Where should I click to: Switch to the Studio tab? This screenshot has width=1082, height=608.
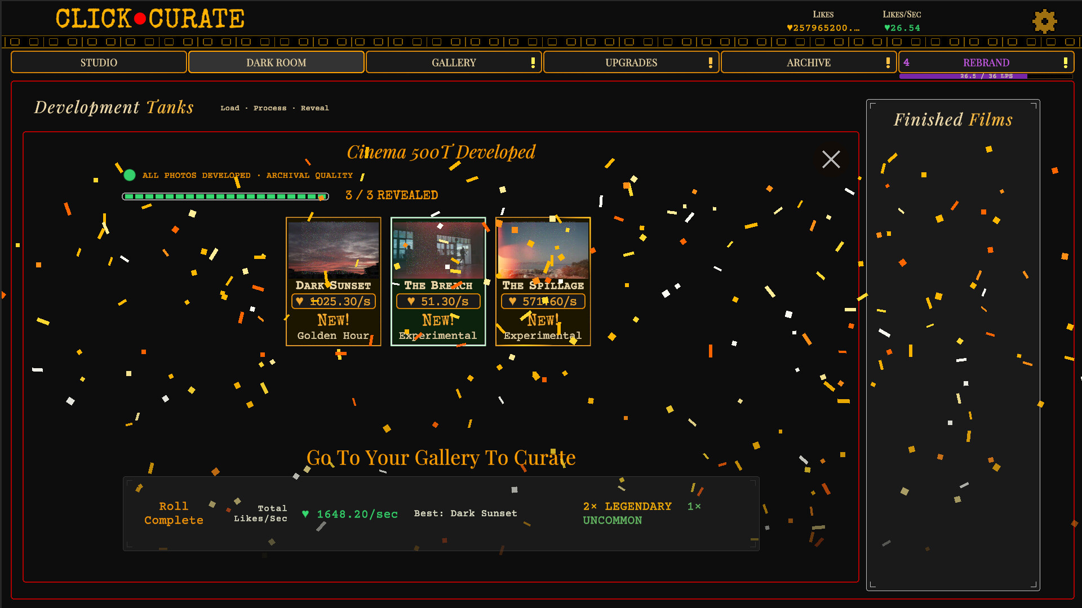(99, 62)
